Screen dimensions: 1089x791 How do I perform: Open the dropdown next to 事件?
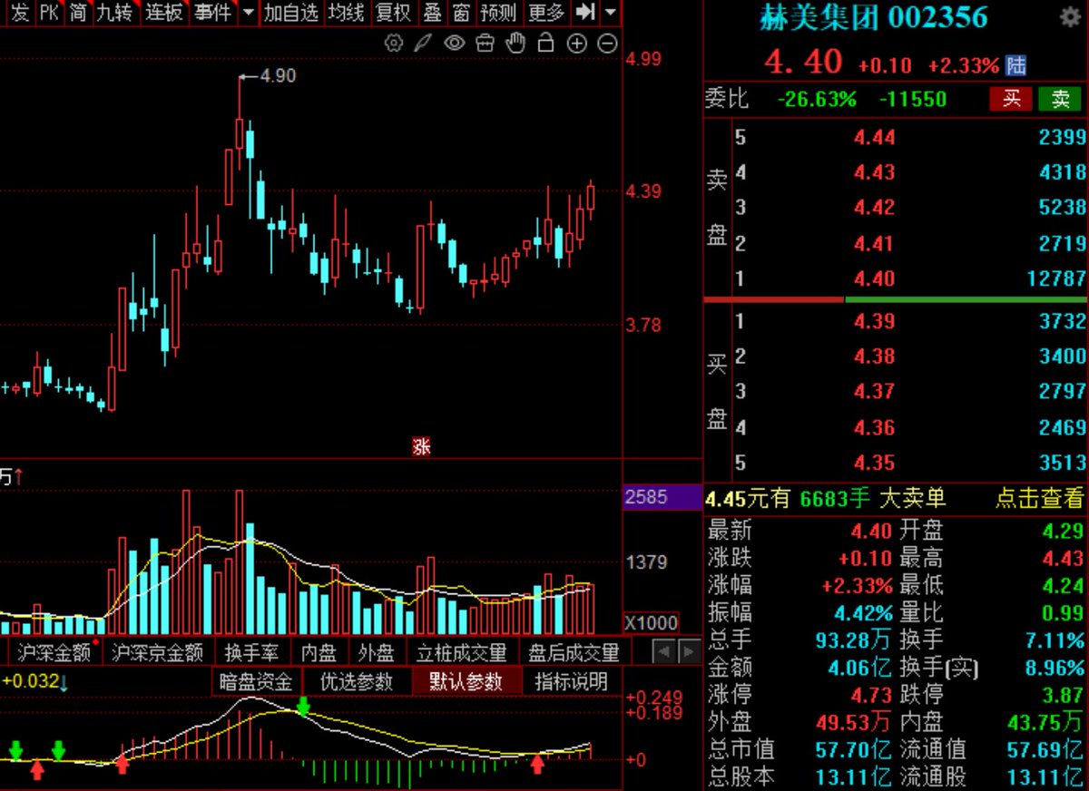248,13
